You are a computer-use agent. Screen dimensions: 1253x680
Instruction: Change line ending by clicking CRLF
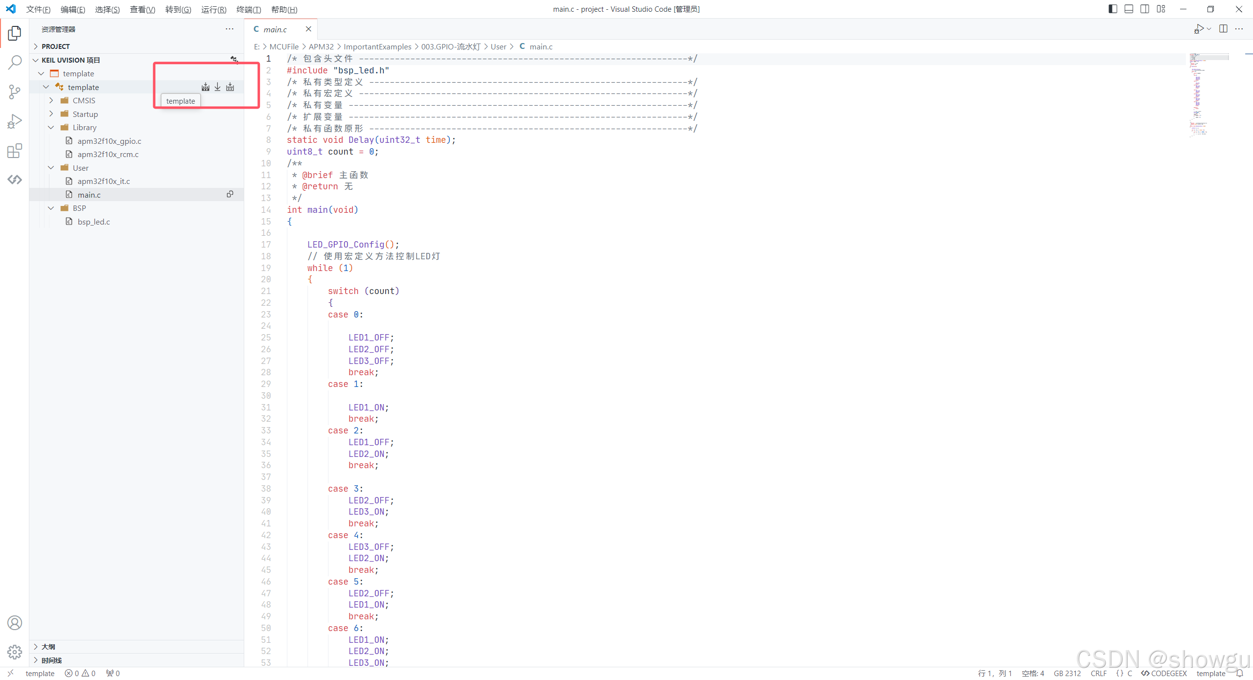tap(1098, 673)
